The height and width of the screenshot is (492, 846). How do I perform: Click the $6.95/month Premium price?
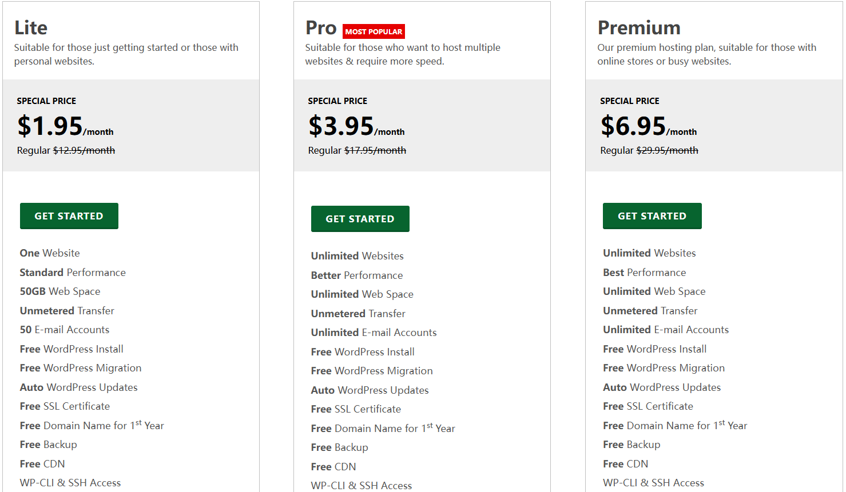click(x=648, y=126)
